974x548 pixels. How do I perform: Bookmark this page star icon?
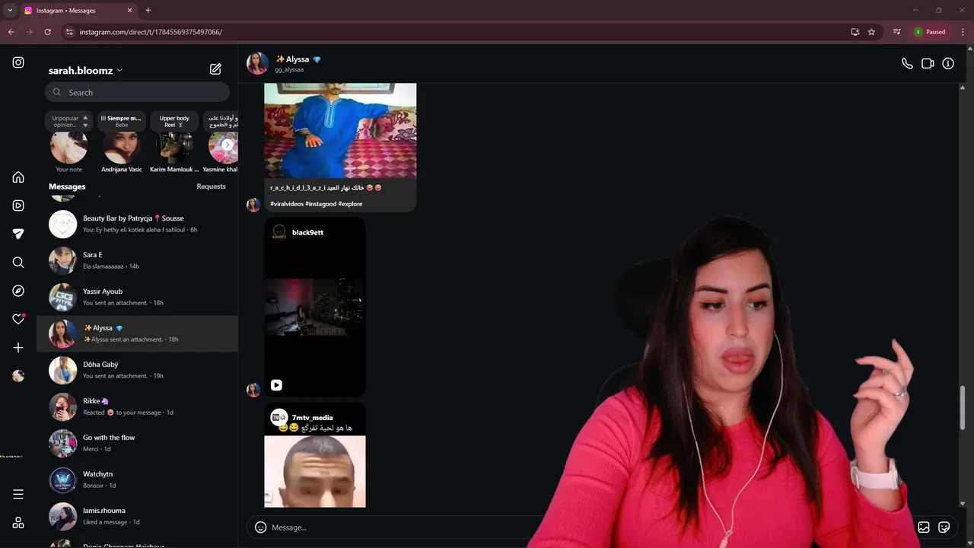[x=871, y=32]
